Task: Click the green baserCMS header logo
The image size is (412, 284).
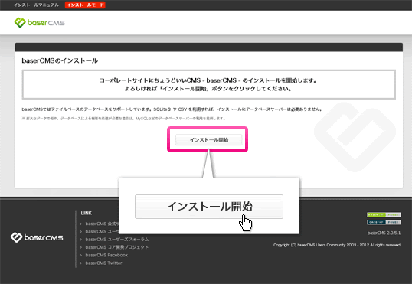Action: (39, 23)
